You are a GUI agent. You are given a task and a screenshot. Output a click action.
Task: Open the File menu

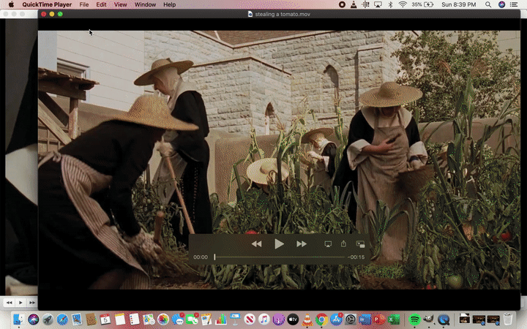click(x=84, y=4)
